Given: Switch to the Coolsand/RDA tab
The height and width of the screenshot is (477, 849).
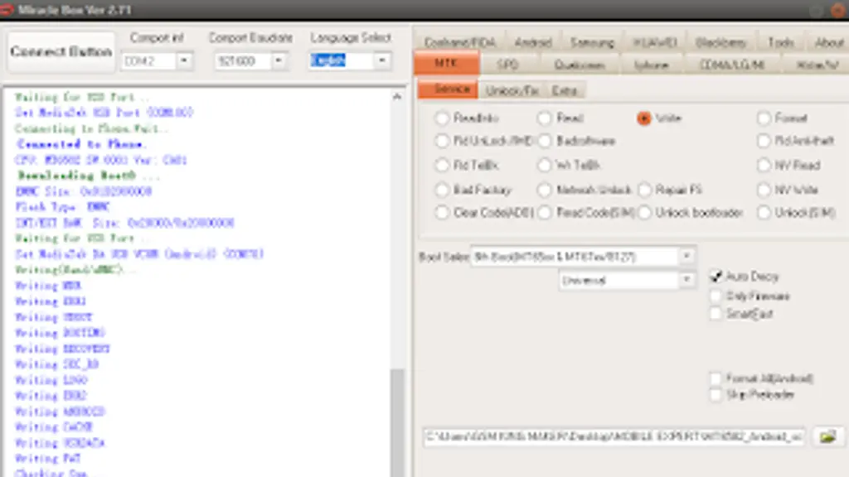Looking at the screenshot, I should click(x=459, y=42).
